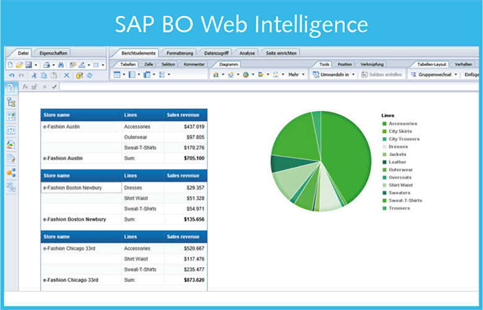Print the report with the printer icon
The height and width of the screenshot is (310, 483).
click(x=46, y=65)
